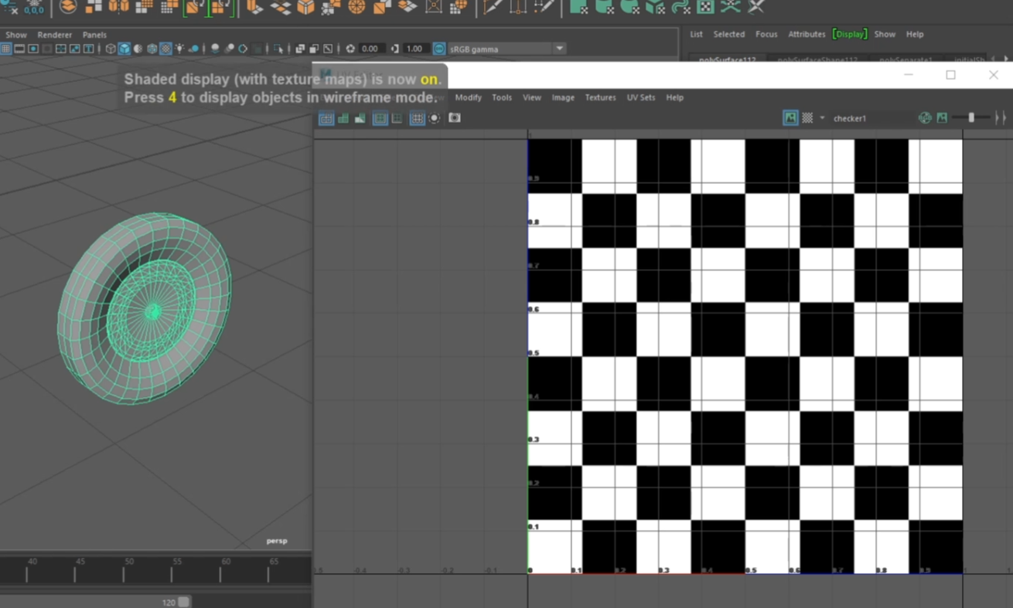
Task: Click the UV Editor bake texture globe icon
Action: (925, 118)
